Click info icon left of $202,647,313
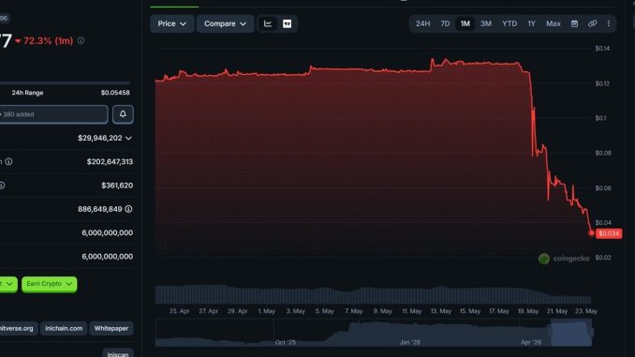This screenshot has width=635, height=357. 8,162
